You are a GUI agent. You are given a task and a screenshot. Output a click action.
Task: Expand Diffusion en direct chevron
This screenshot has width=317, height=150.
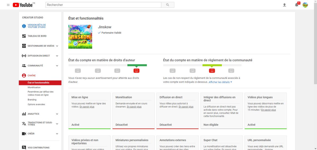pos(57,56)
